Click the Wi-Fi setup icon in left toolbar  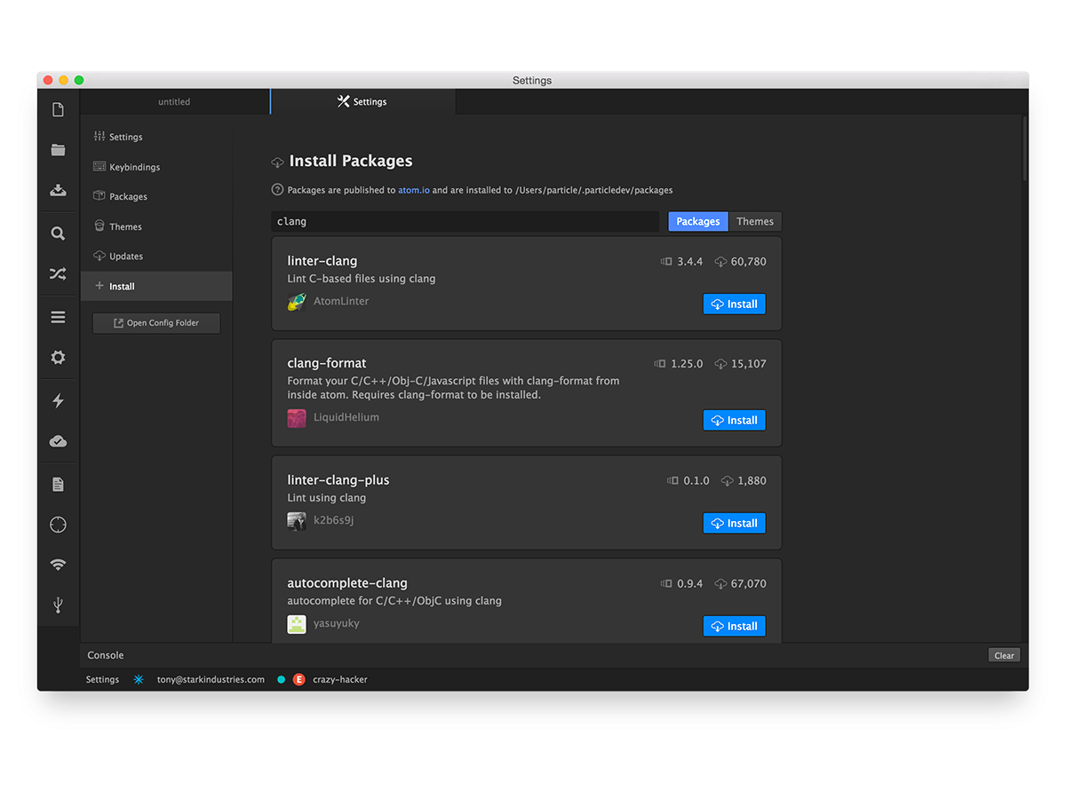point(58,565)
